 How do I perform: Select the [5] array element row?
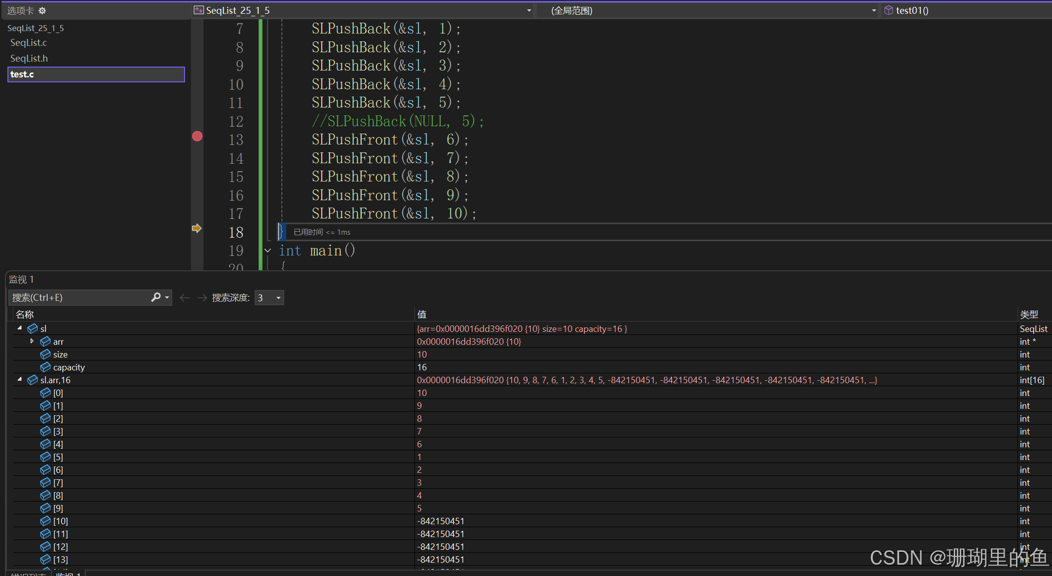[58, 457]
